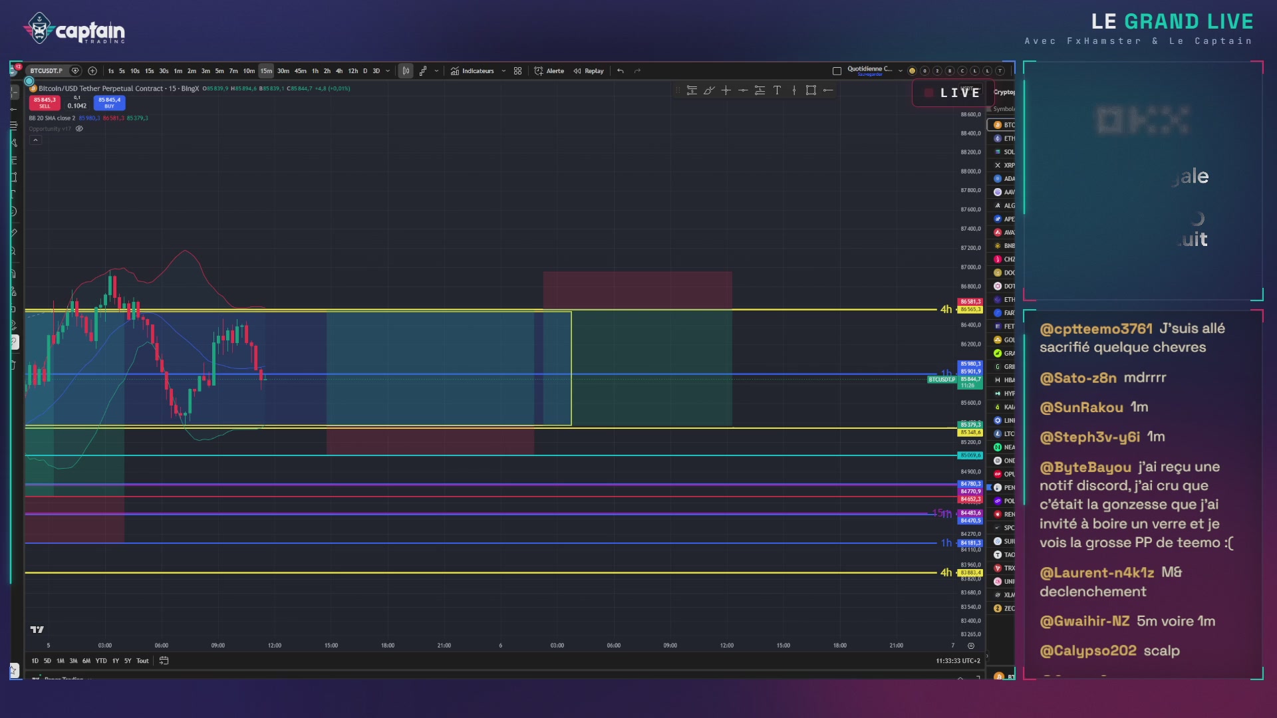This screenshot has height=718, width=1277.
Task: Undo the last chart action
Action: [x=621, y=71]
